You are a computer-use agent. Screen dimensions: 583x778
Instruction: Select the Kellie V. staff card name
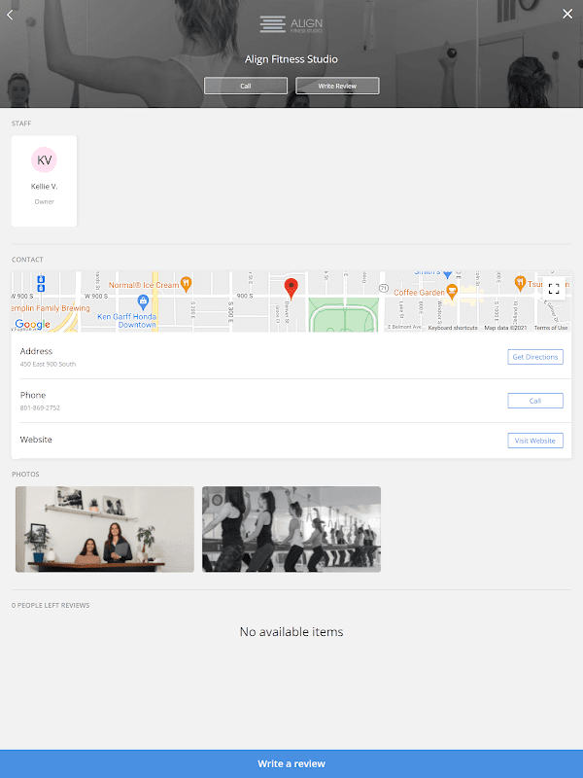coord(44,186)
